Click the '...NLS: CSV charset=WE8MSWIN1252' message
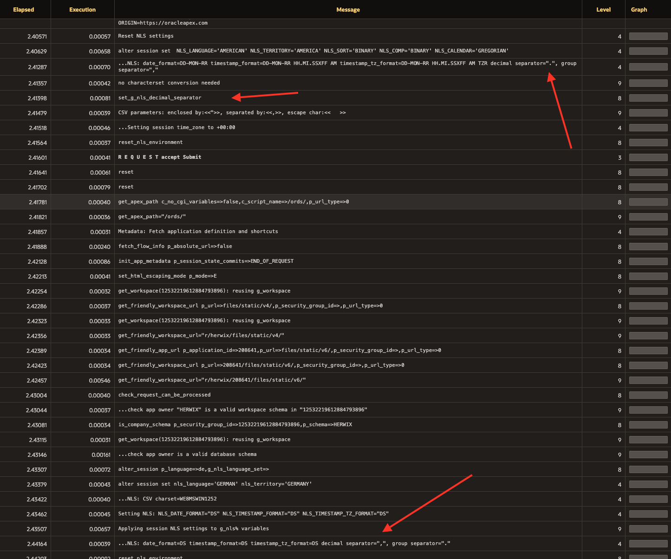 167,499
